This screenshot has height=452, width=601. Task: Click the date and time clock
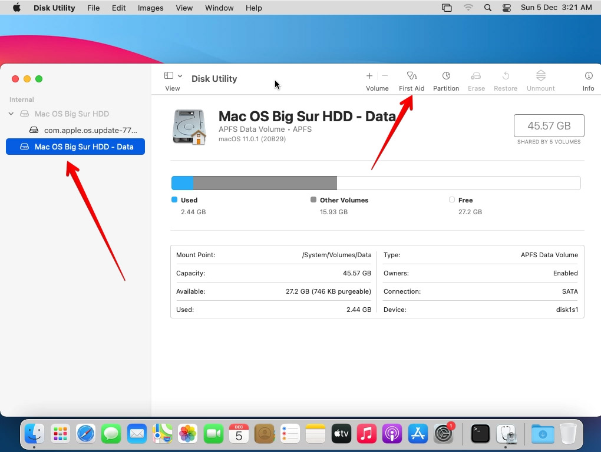556,8
